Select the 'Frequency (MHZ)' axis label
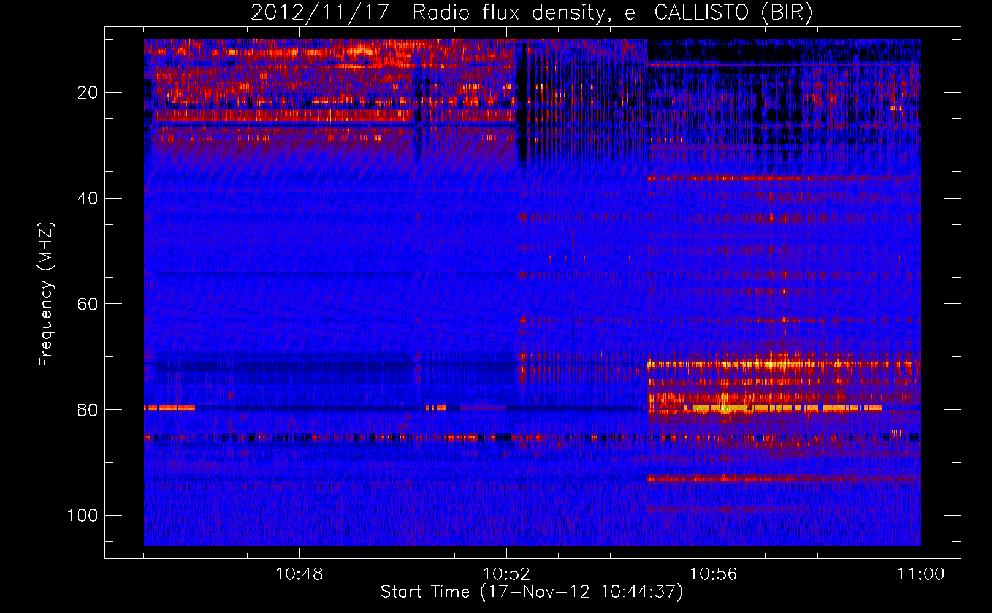Screen dimensions: 992x613 click(47, 294)
